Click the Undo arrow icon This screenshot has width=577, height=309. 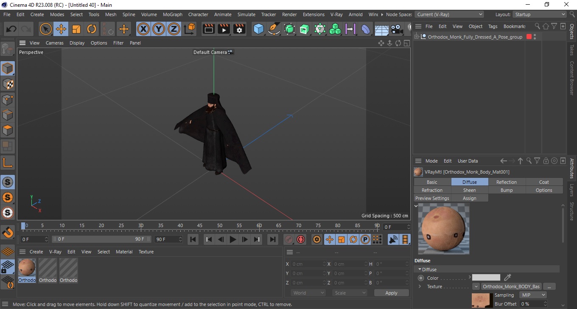11,29
